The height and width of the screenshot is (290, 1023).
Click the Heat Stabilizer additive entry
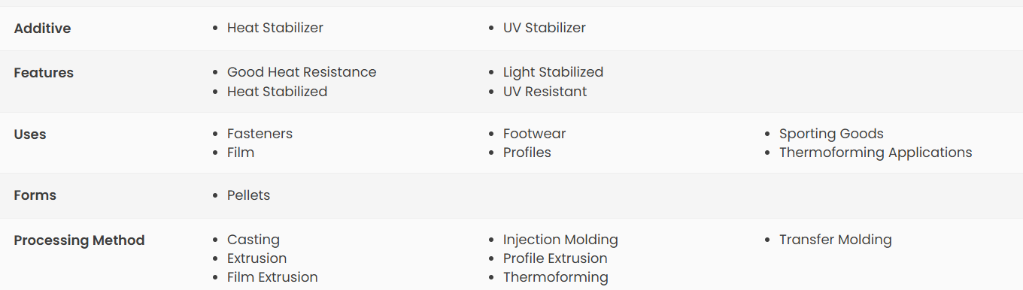point(275,28)
